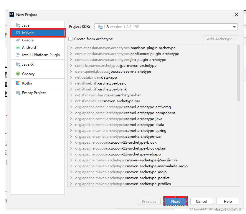Select the camel-archetype-spring row

[152, 130]
